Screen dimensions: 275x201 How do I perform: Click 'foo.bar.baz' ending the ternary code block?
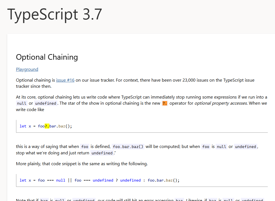pyautogui.click(x=160, y=180)
